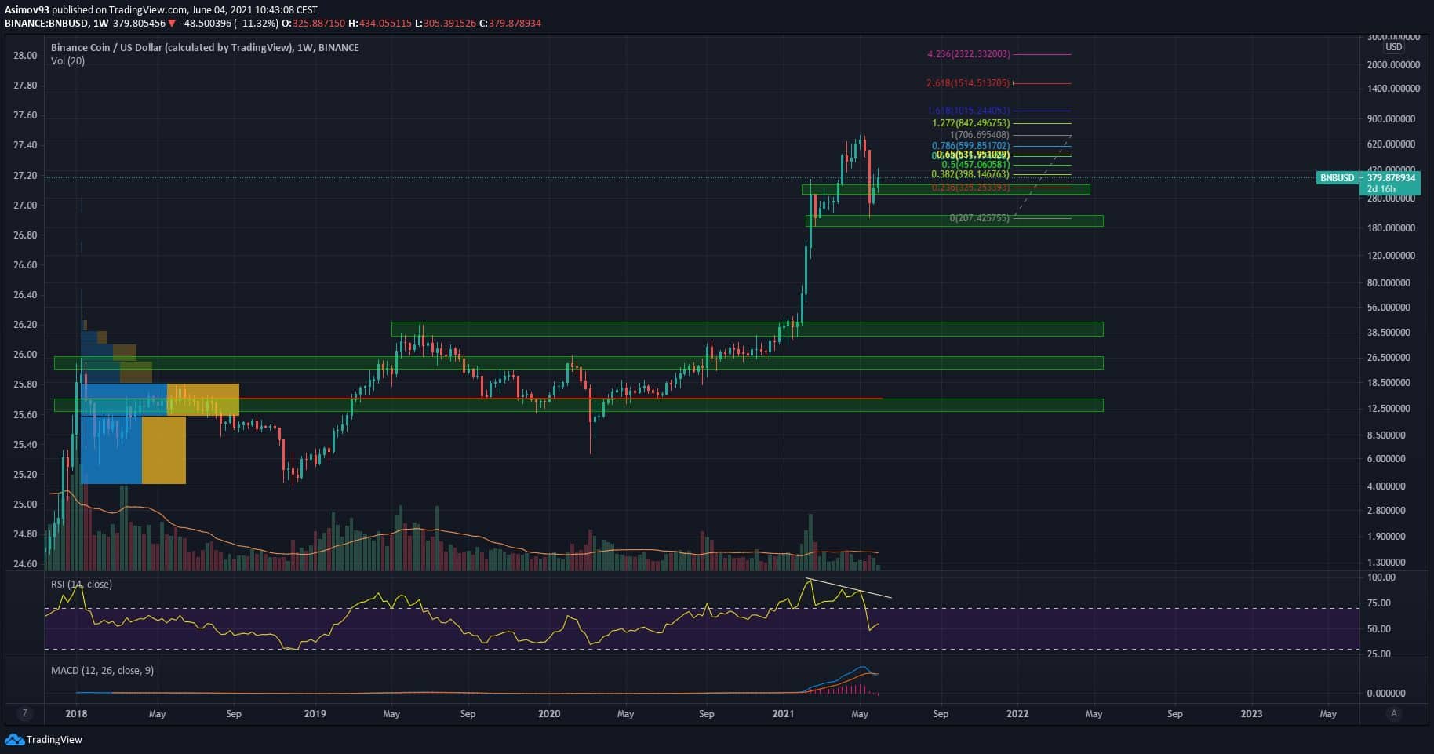The image size is (1434, 754).
Task: Click the 2.618(1514.513705) Fibonacci level label
Action: (x=969, y=83)
